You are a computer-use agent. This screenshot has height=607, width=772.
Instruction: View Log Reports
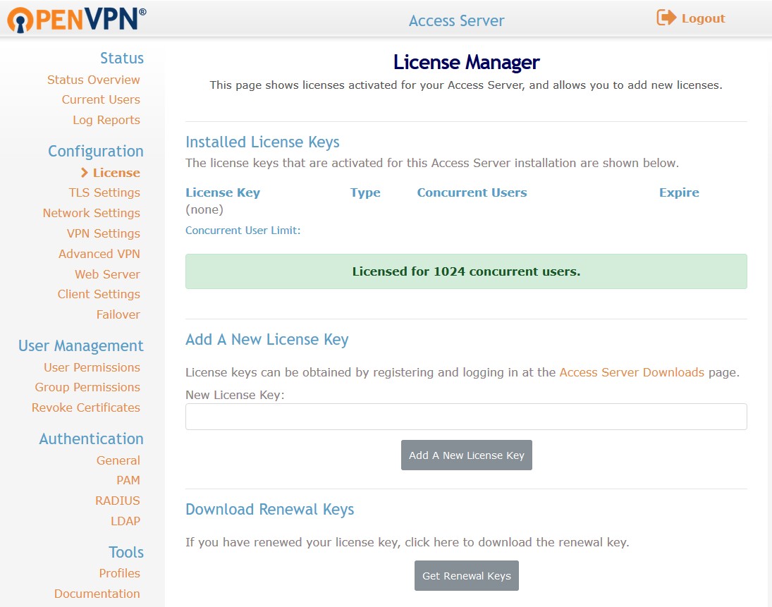click(x=106, y=120)
